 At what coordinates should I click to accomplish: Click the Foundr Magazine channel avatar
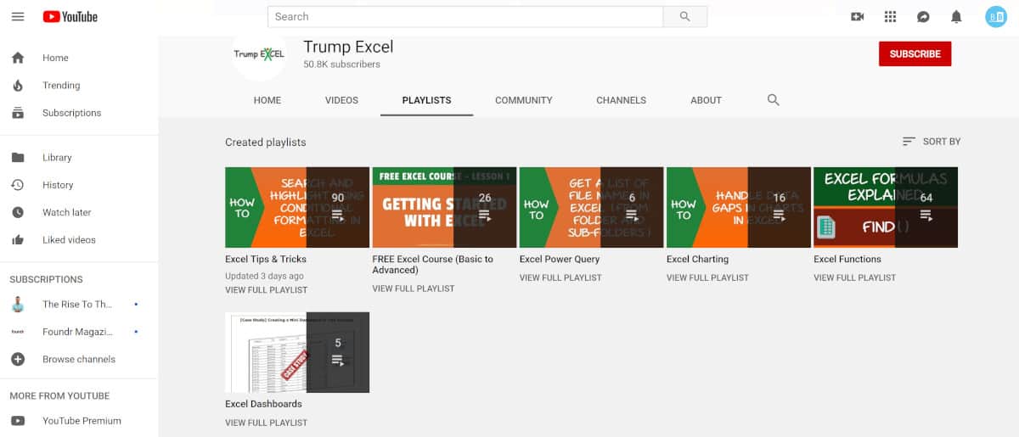18,332
